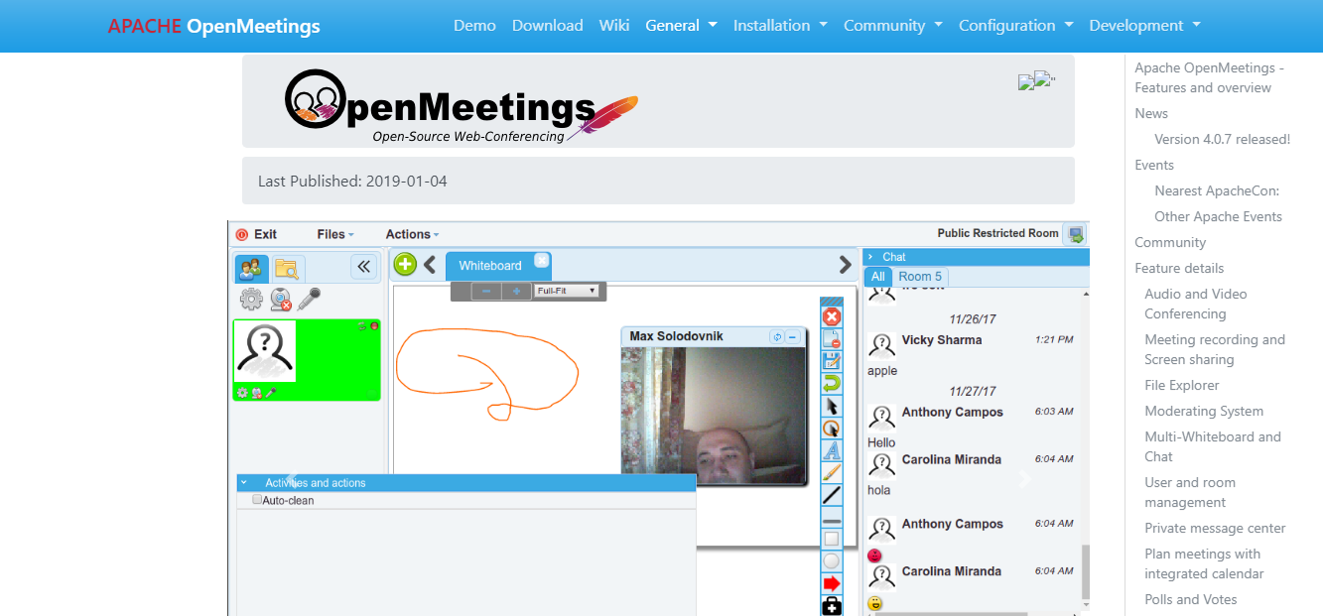
Task: Click whiteboard zoom-in plus button
Action: click(x=516, y=291)
